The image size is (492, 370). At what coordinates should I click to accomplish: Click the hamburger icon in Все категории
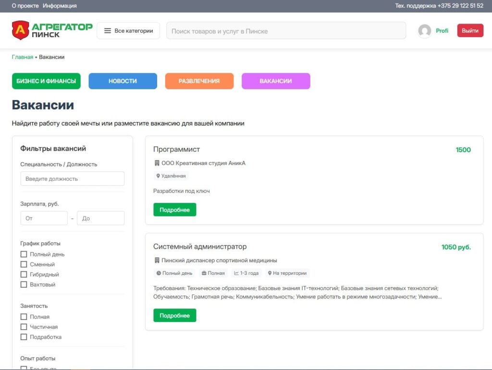coord(108,31)
